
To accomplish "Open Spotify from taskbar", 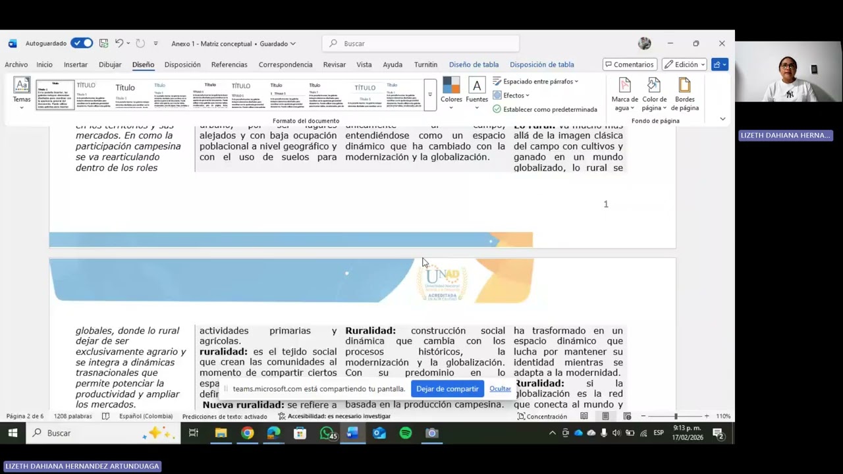I will (406, 433).
